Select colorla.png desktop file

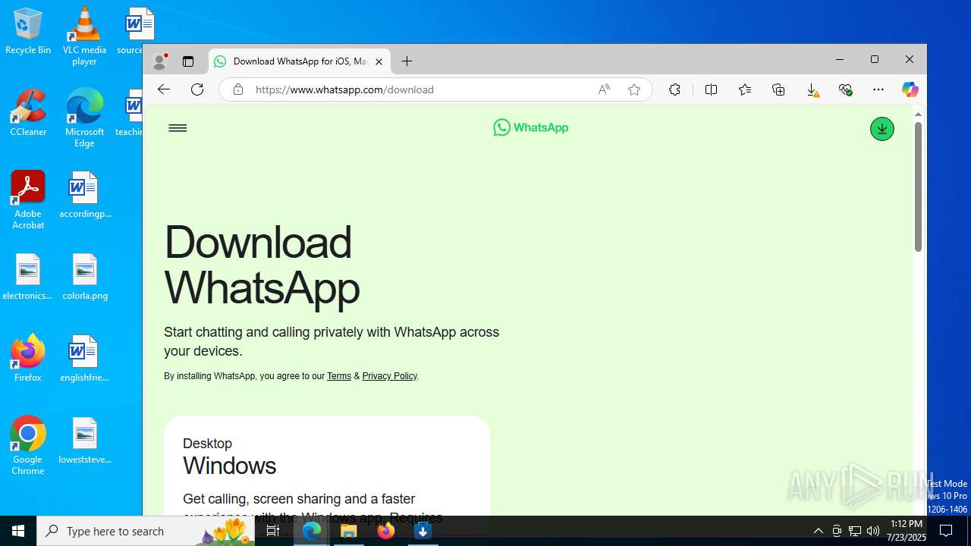(85, 277)
